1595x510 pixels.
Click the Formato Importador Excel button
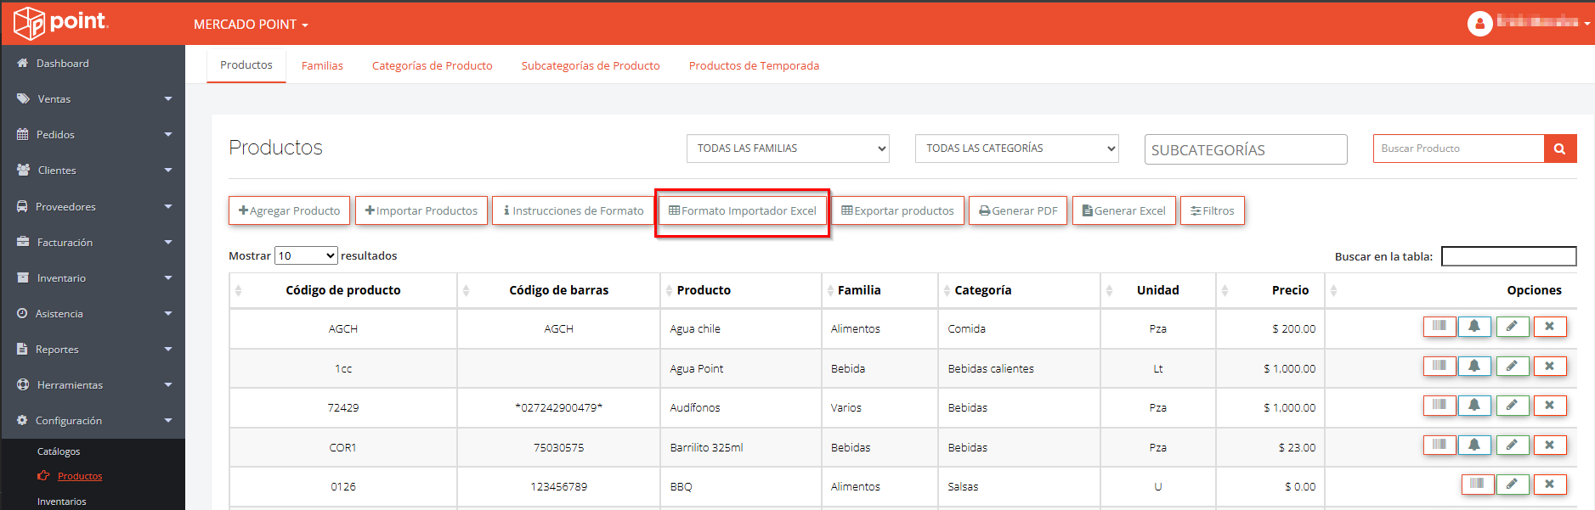coord(742,210)
